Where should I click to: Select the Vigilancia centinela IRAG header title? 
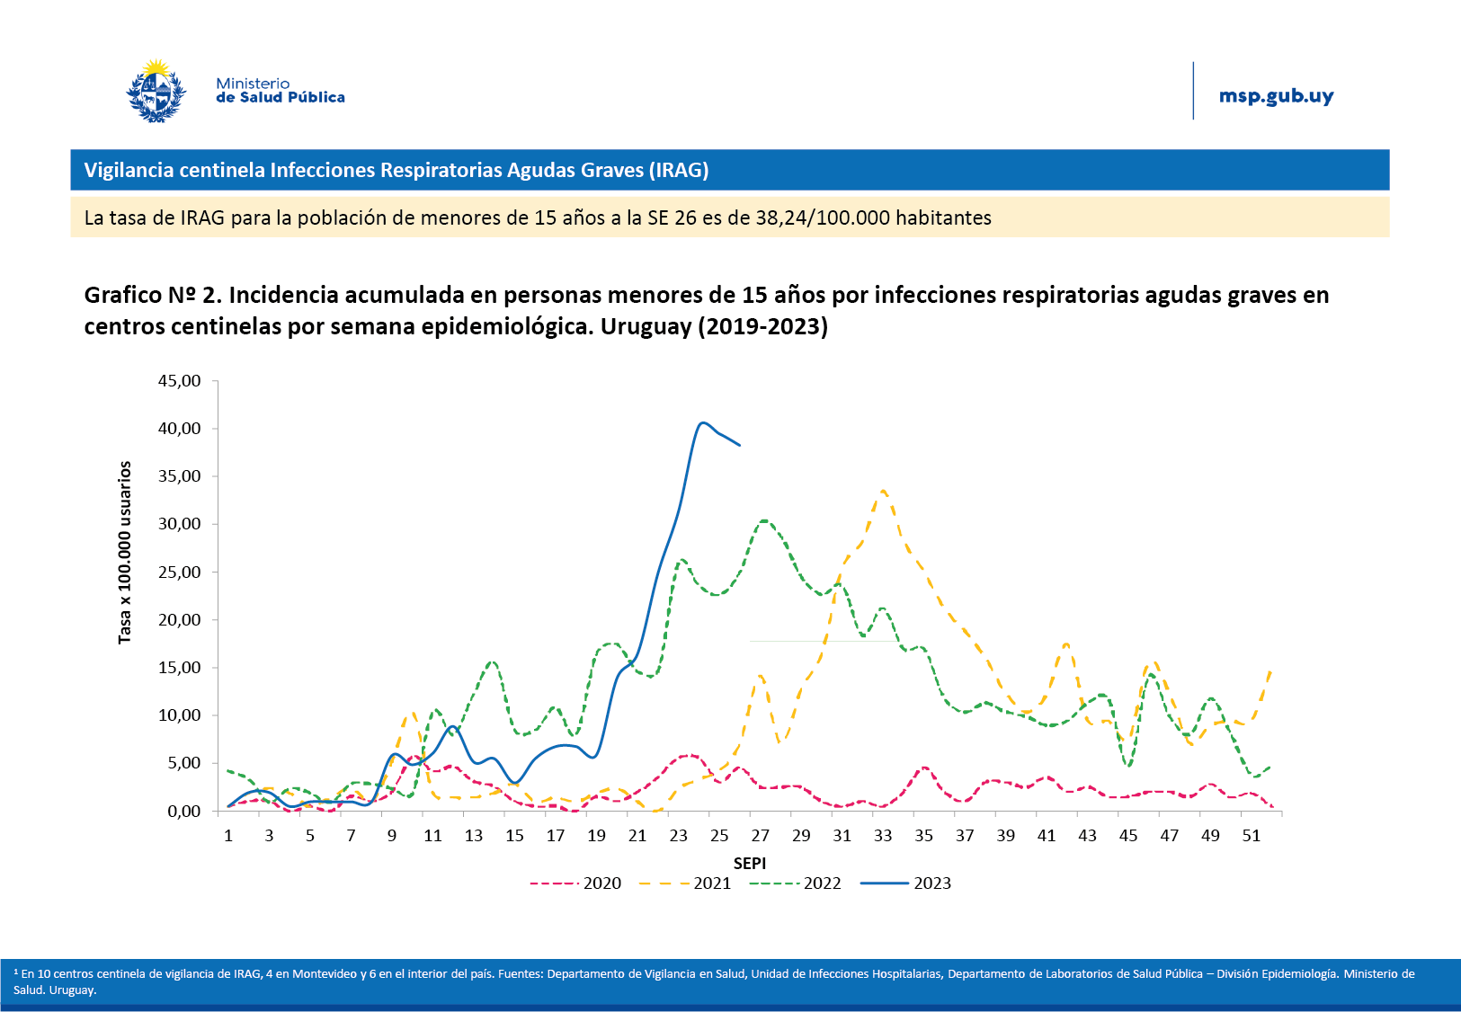point(396,170)
